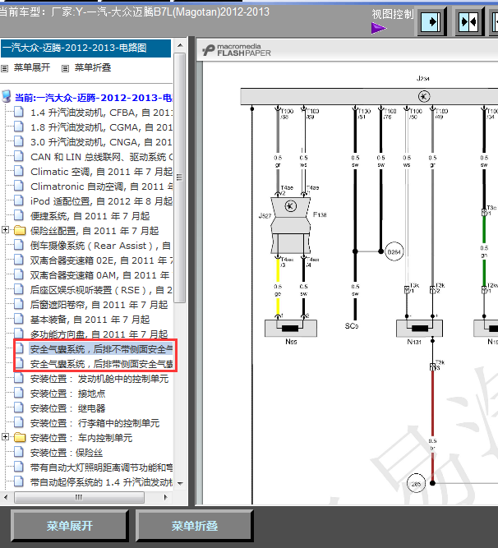Click document icon for Climatronic 自动空调
This screenshot has height=548, width=498.
tap(19, 186)
